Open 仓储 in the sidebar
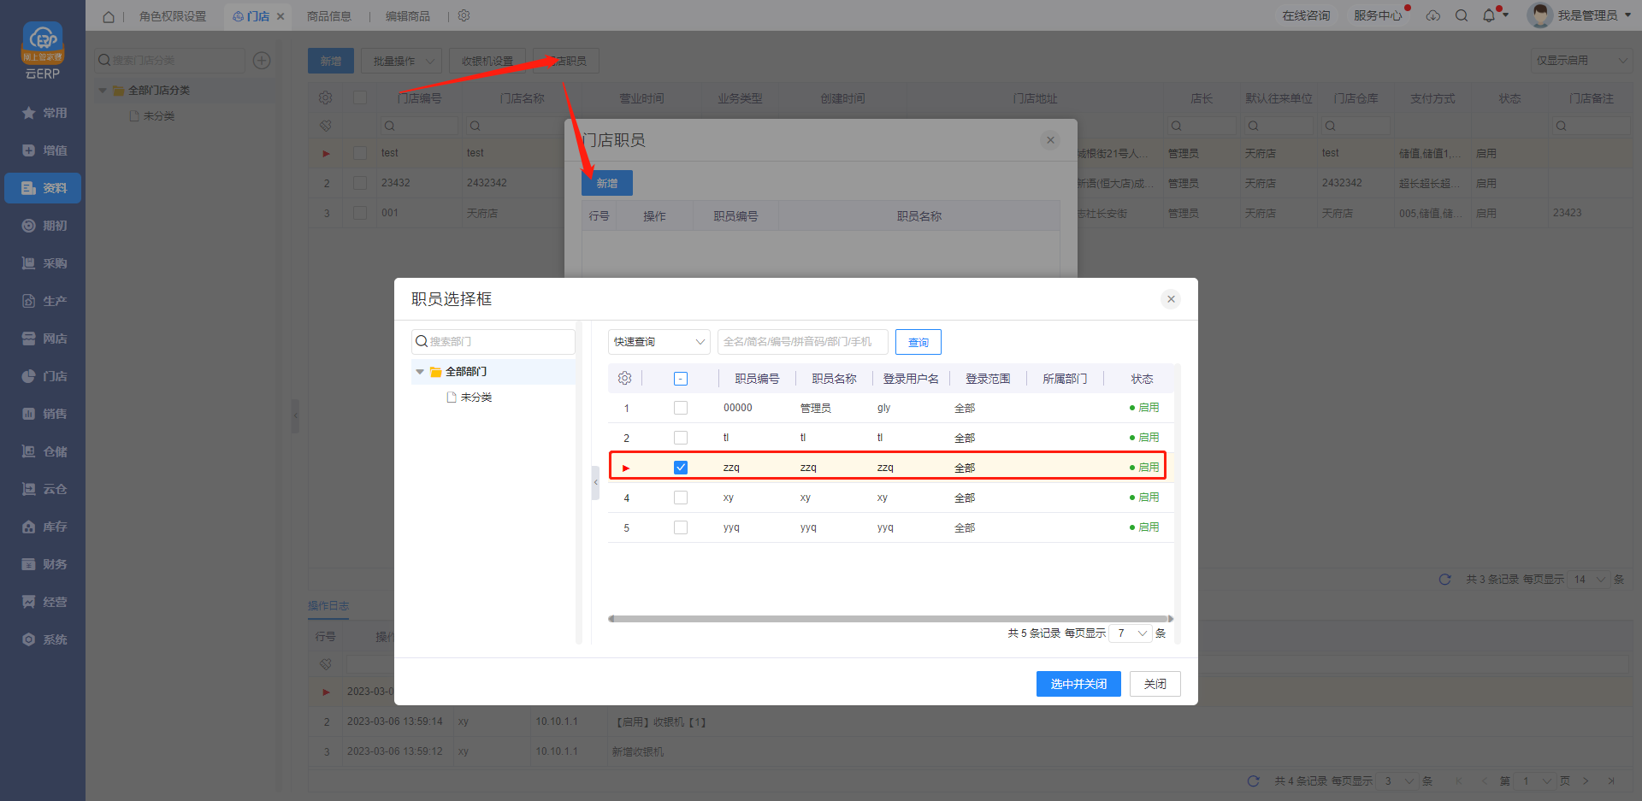Image resolution: width=1642 pixels, height=801 pixels. (x=43, y=451)
